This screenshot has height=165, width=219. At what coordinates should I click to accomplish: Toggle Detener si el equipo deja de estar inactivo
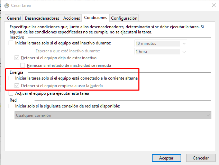[17, 58]
